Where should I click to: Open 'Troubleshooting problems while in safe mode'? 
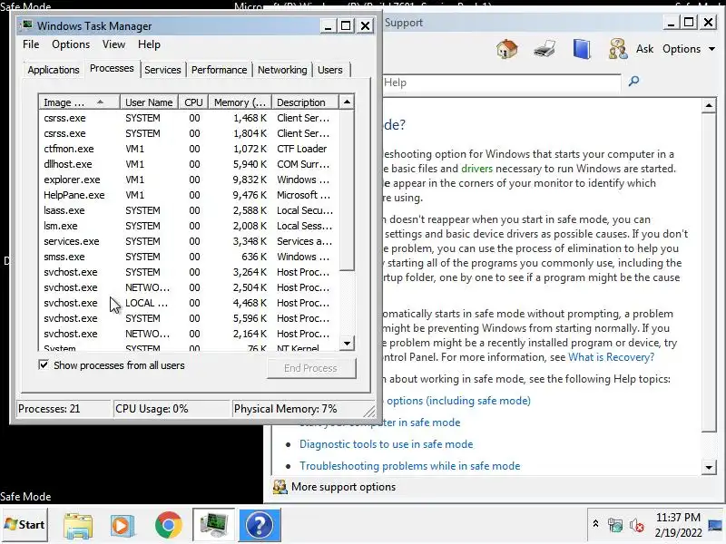click(410, 466)
